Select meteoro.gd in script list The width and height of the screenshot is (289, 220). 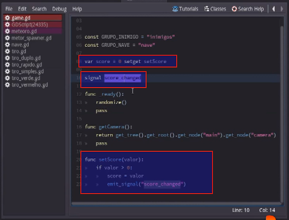pyautogui.click(x=33, y=31)
